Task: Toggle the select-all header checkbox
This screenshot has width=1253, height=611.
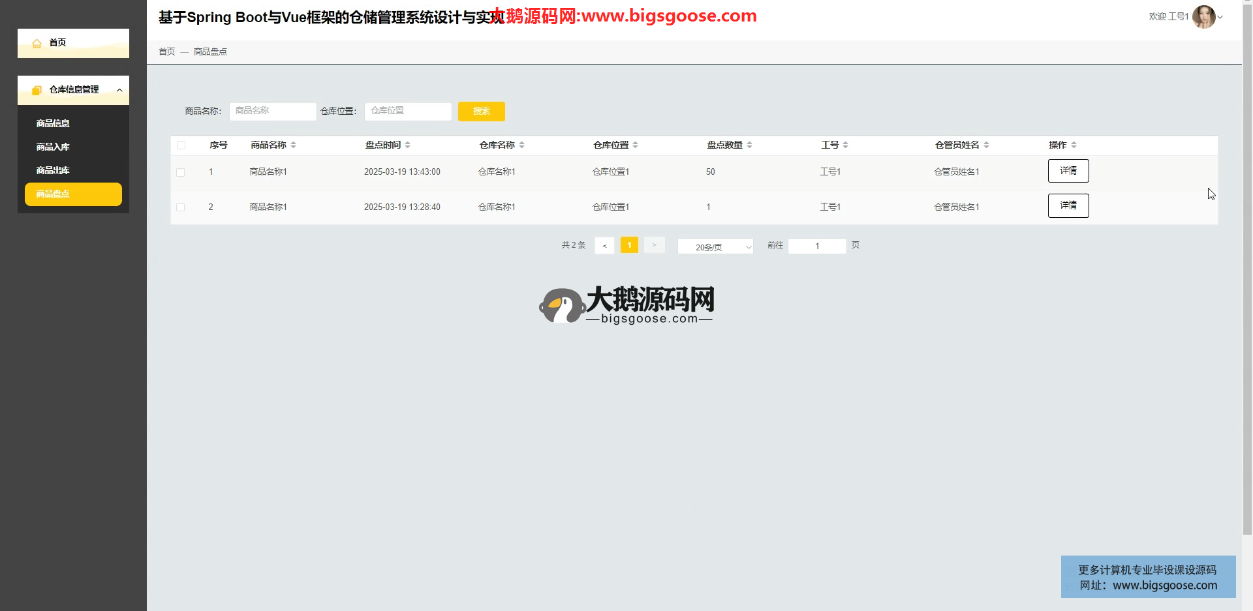Action: [x=181, y=145]
